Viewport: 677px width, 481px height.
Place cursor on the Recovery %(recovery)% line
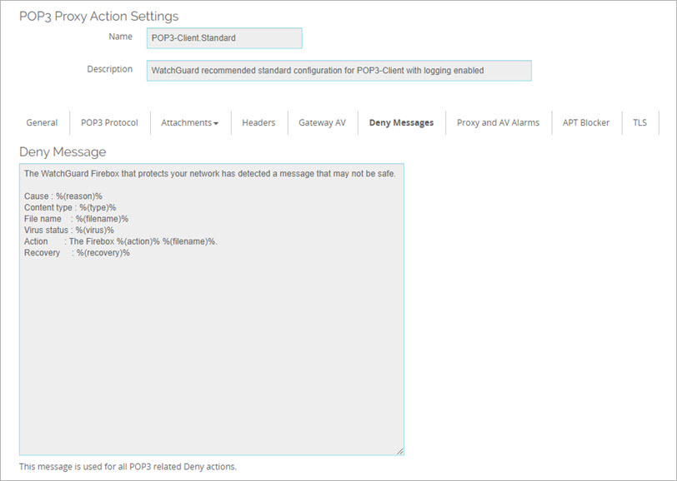[78, 253]
